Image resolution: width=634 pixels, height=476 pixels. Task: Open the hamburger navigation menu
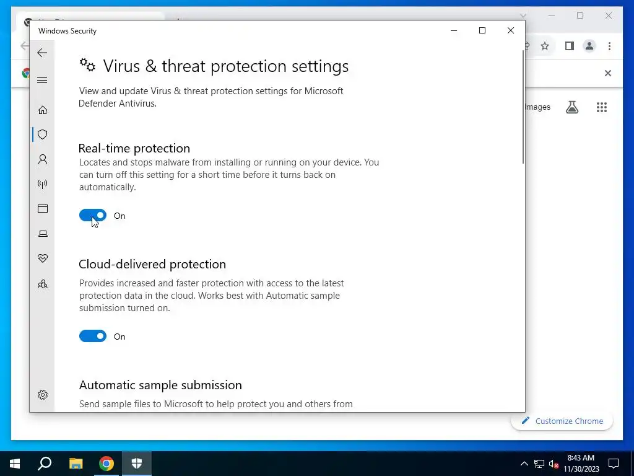tap(42, 80)
